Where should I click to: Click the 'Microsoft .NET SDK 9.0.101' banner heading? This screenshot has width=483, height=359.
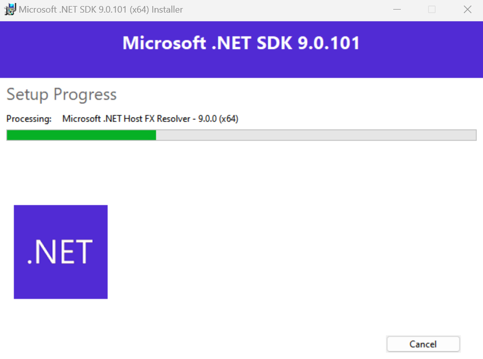tap(241, 43)
